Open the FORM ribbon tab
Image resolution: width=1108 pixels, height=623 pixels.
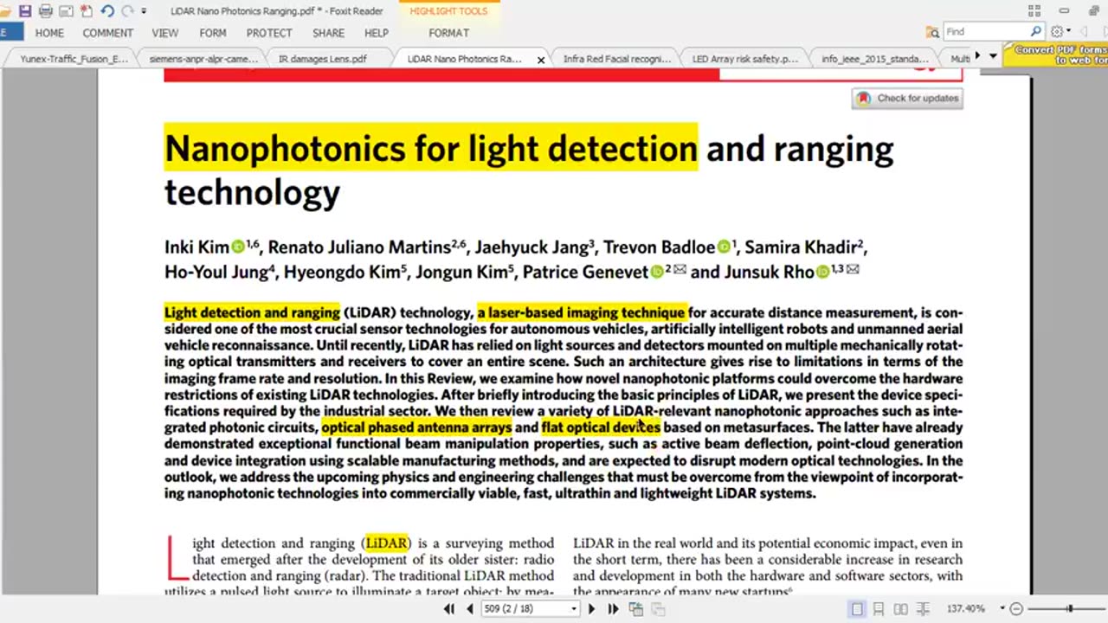coord(213,33)
